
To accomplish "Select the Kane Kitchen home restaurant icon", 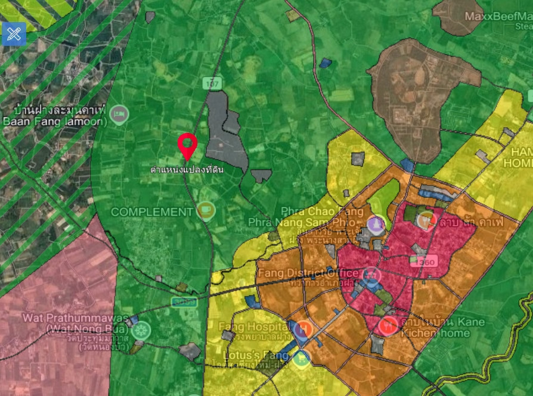I will click(388, 326).
